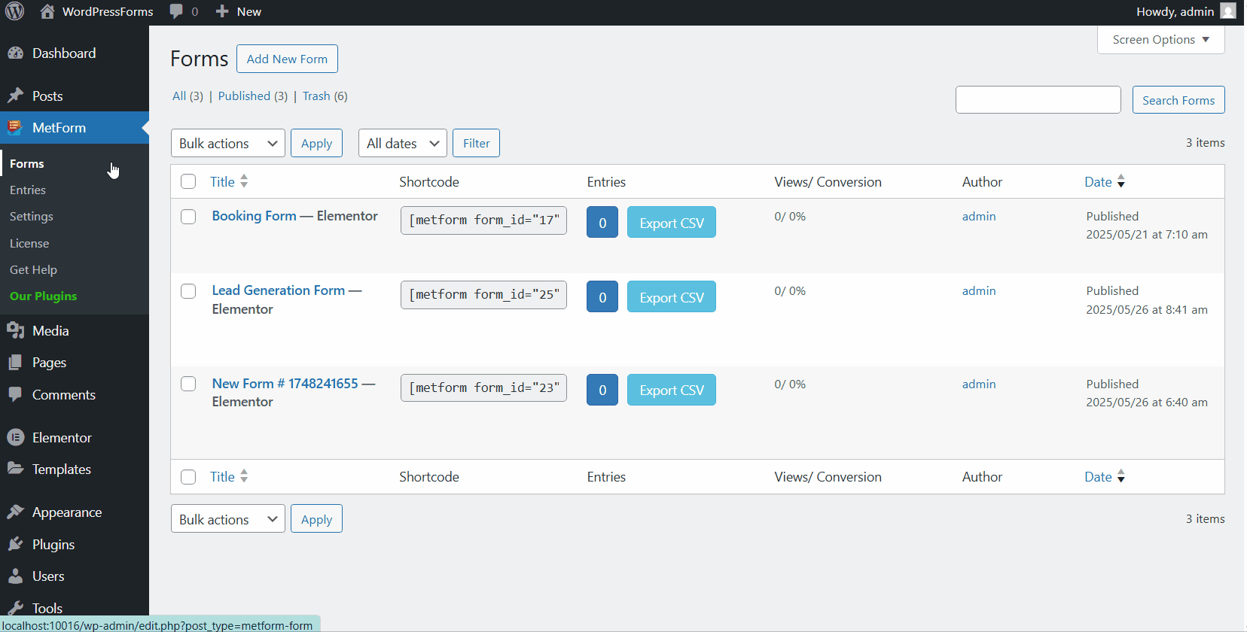Open the Entries submenu item
1247x632 pixels.
pyautogui.click(x=28, y=190)
